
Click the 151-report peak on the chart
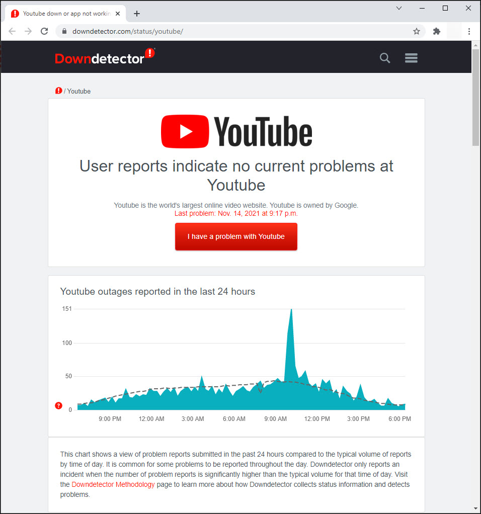pyautogui.click(x=291, y=310)
